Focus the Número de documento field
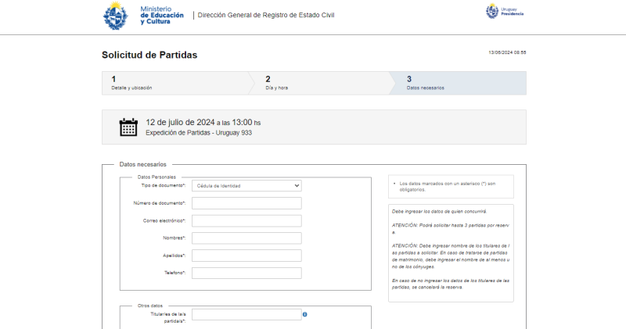 click(246, 203)
